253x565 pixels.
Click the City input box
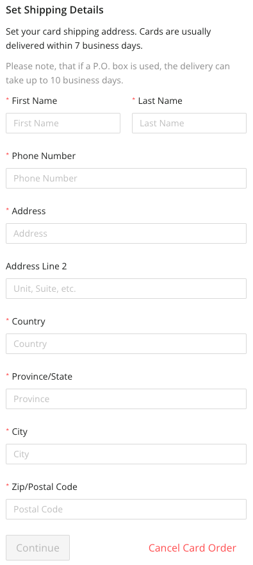coord(126,454)
